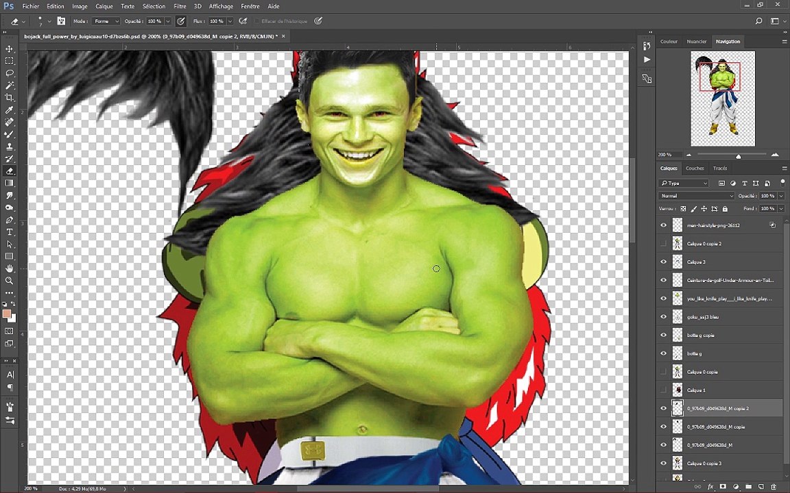Select the Calque 0 copie 3 layer
The width and height of the screenshot is (790, 493).
coord(721,464)
